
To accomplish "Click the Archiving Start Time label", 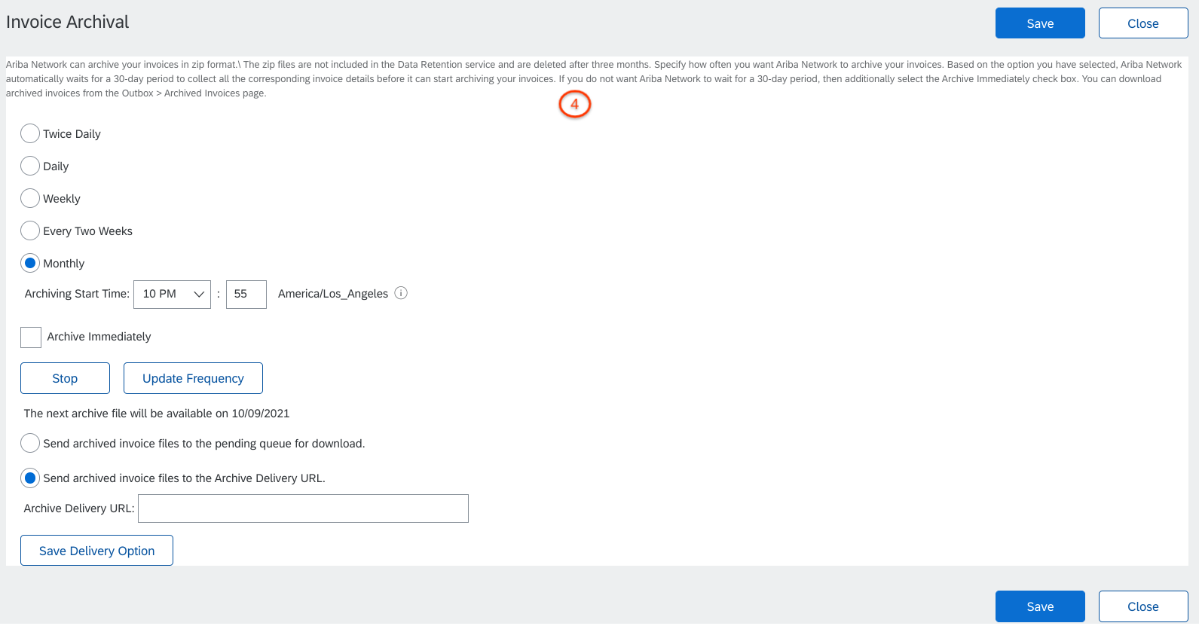I will [x=77, y=294].
